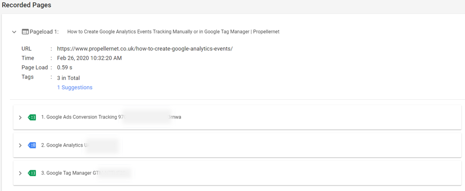Click the page load value '0.59 s'
The height and width of the screenshot is (191, 465).
point(65,68)
